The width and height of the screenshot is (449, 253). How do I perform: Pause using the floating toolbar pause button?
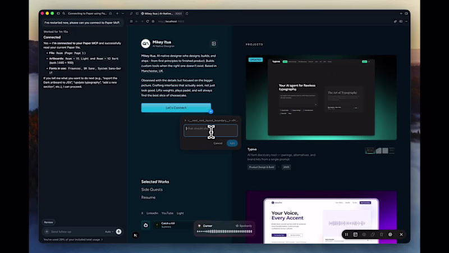346,234
